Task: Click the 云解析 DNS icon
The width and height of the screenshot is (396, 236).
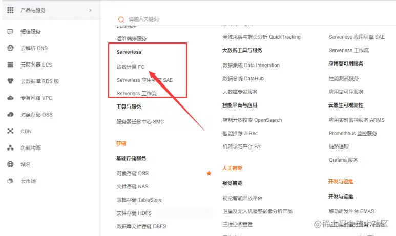Action: coord(10,48)
